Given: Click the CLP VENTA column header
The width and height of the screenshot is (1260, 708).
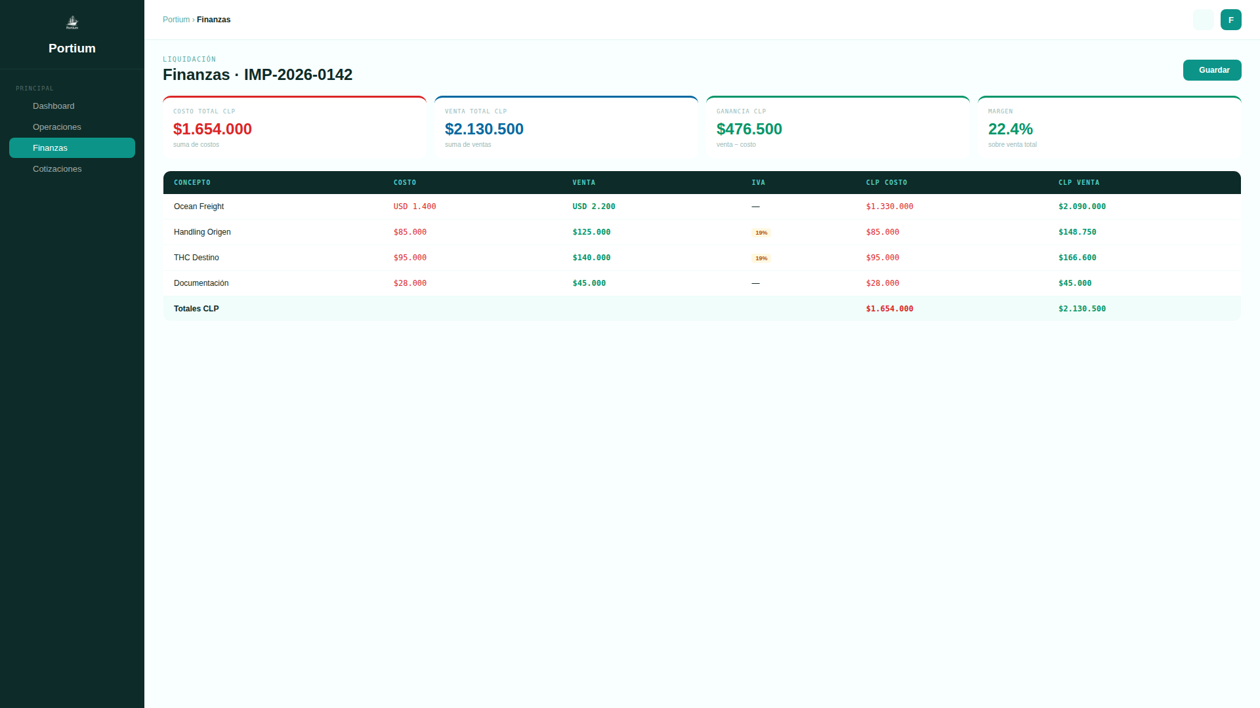Looking at the screenshot, I should 1079,183.
